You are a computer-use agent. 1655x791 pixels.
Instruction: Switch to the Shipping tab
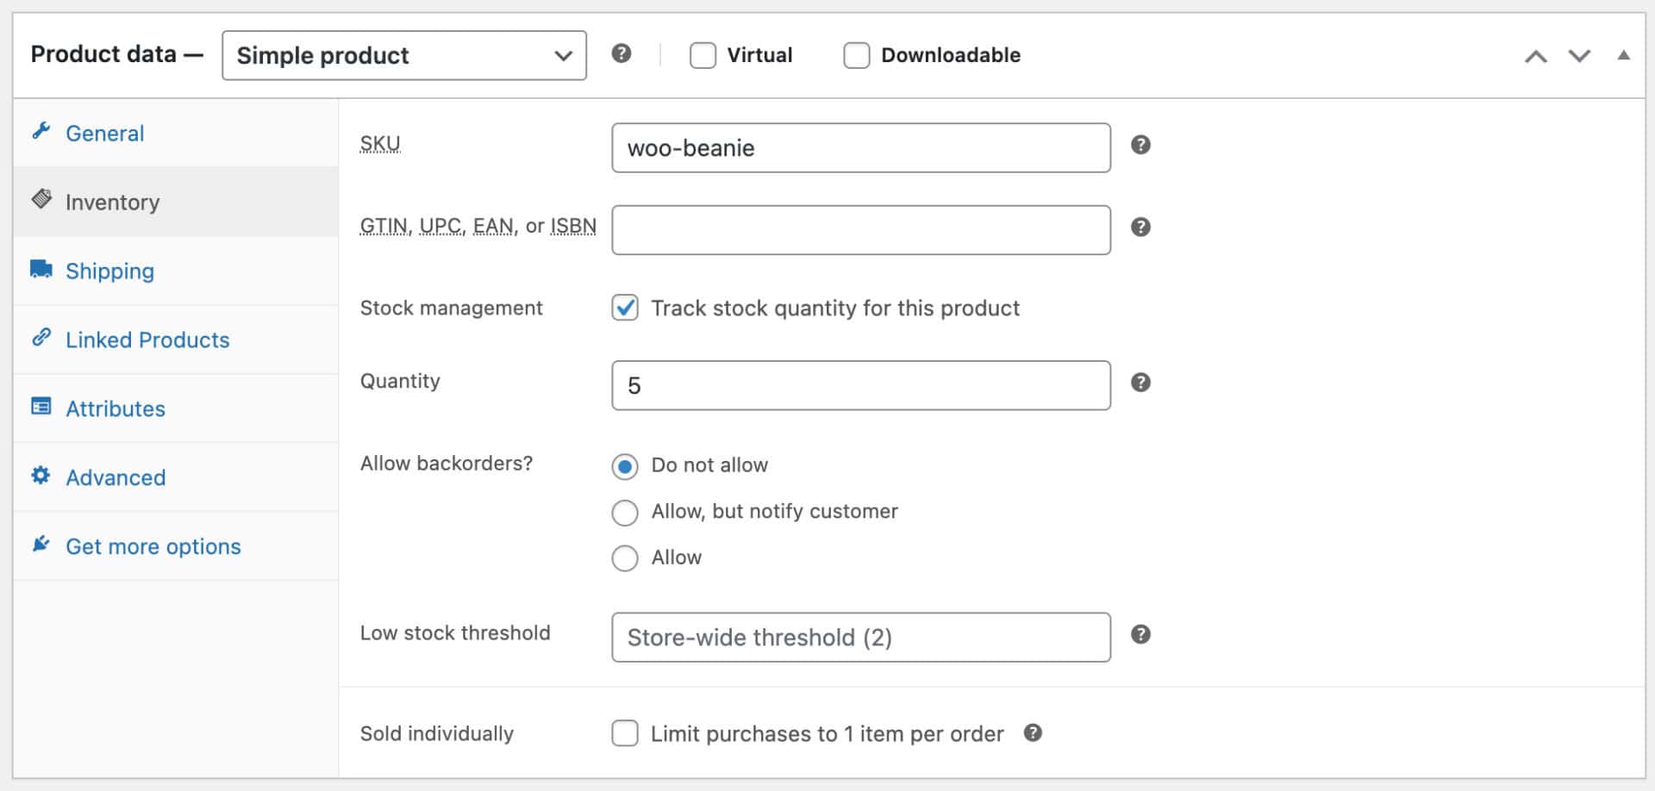pos(109,270)
